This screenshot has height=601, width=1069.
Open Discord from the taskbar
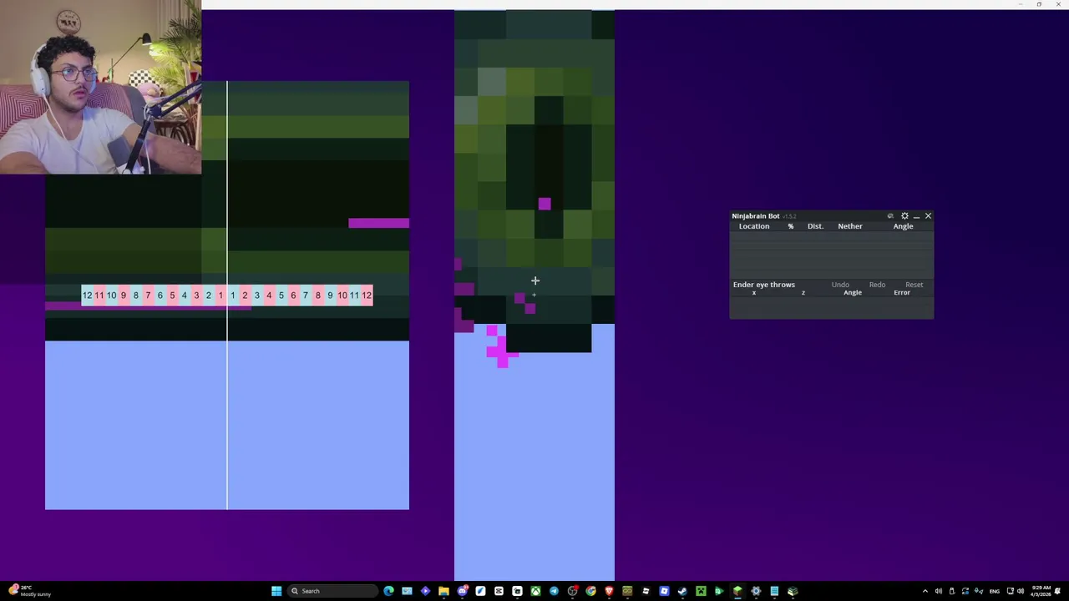(462, 591)
